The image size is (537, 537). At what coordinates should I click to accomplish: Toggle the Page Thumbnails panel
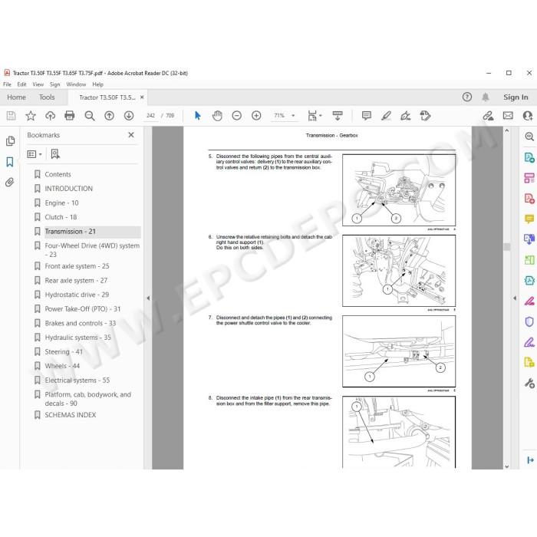[x=10, y=140]
